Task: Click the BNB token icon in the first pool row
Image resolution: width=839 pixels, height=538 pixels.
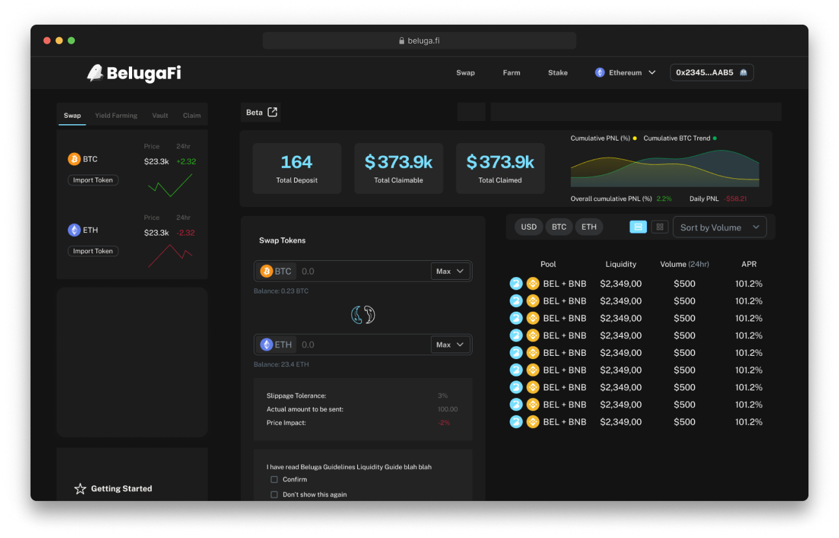Action: [533, 284]
